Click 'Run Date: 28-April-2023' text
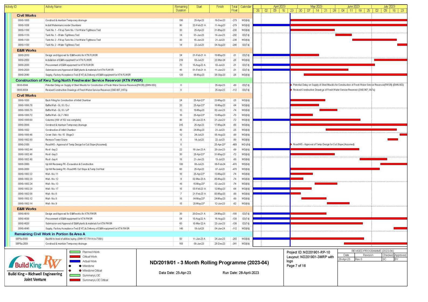The image size is (428, 302). [x=241, y=273]
